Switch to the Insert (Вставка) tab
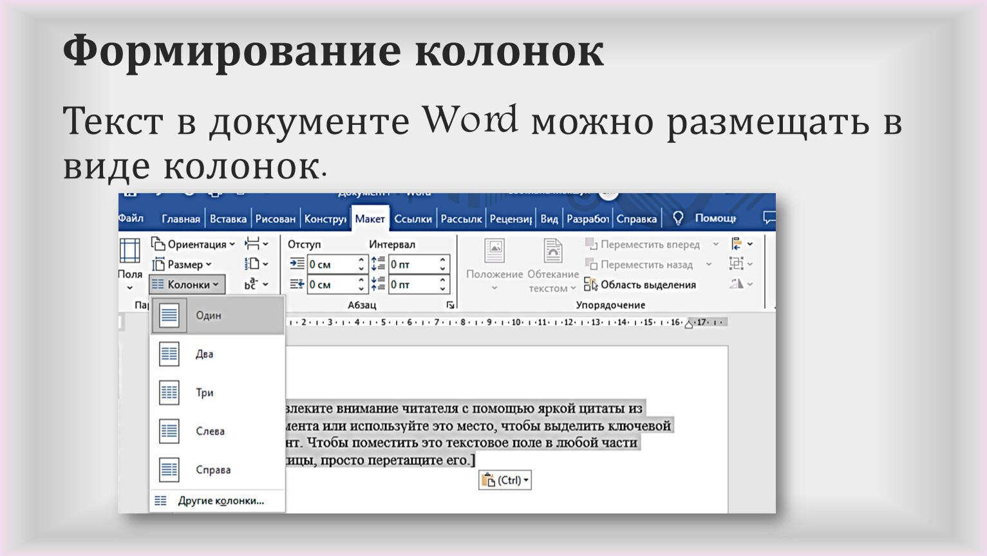Viewport: 987px width, 556px height. 228,219
